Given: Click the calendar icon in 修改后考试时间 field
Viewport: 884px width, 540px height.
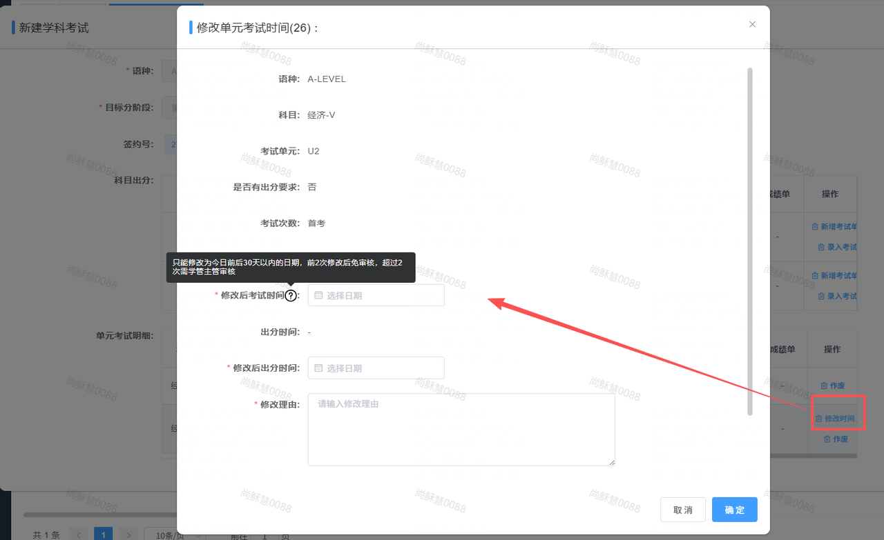Looking at the screenshot, I should 318,295.
